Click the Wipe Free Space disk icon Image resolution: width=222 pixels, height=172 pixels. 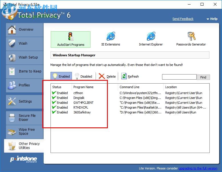pos(12,132)
